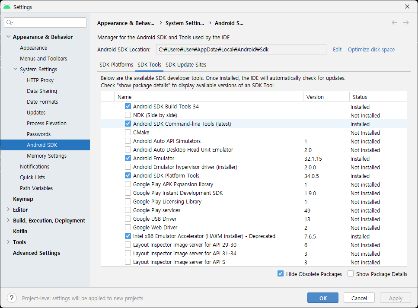Open Advanced Settings page
Viewport: 418px width, 308px height.
click(x=36, y=253)
